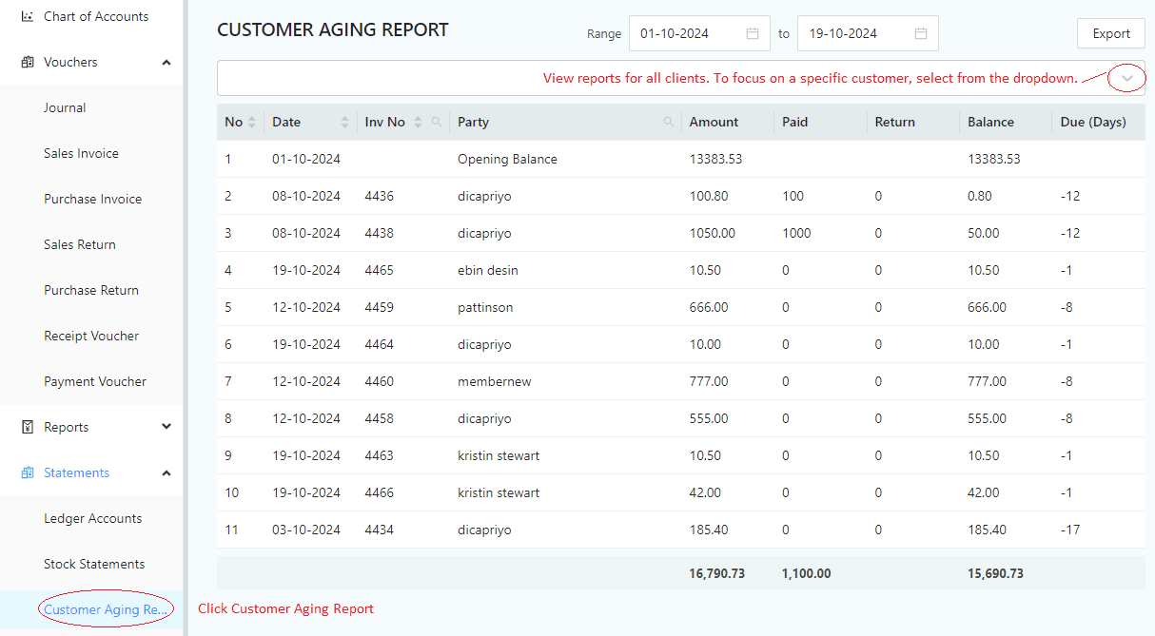Click date 03-10-2024 in row 11
Viewport: 1155px width, 636px height.
[x=306, y=530]
